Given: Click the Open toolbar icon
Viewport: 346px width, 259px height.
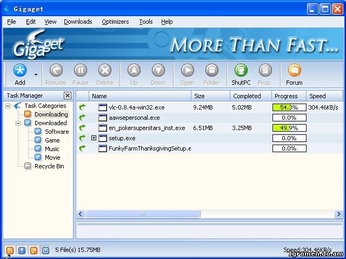Looking at the screenshot, I should [188, 71].
